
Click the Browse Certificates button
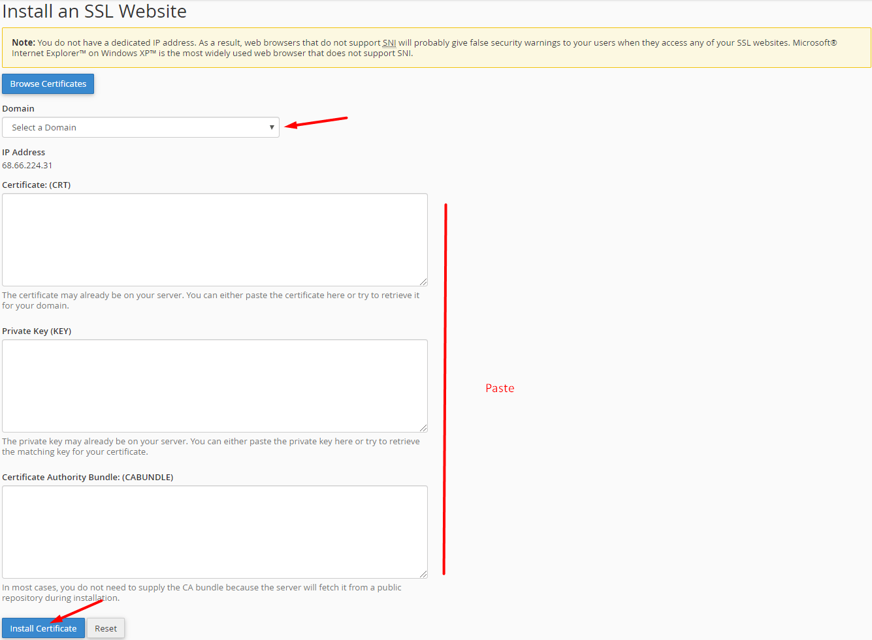[48, 84]
